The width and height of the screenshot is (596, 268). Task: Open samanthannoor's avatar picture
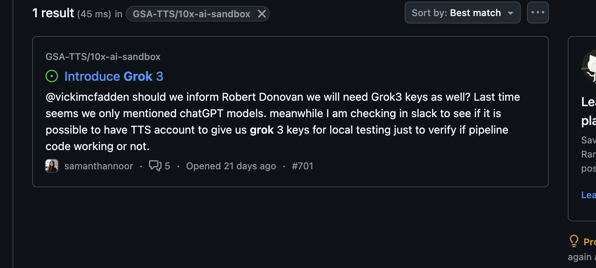coord(52,166)
